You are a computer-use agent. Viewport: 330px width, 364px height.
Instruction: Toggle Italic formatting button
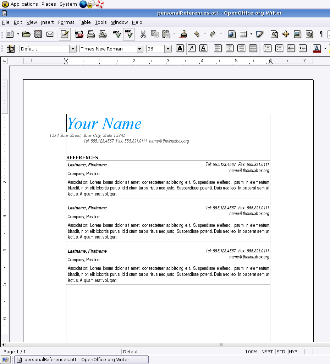click(192, 48)
